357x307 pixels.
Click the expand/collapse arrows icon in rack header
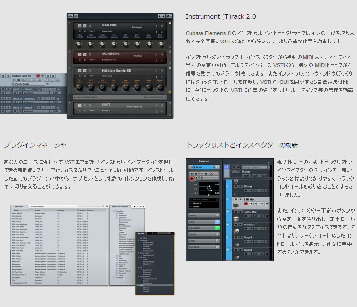click(x=162, y=16)
